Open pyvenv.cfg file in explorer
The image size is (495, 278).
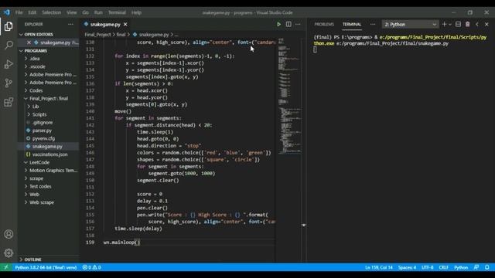(x=43, y=138)
